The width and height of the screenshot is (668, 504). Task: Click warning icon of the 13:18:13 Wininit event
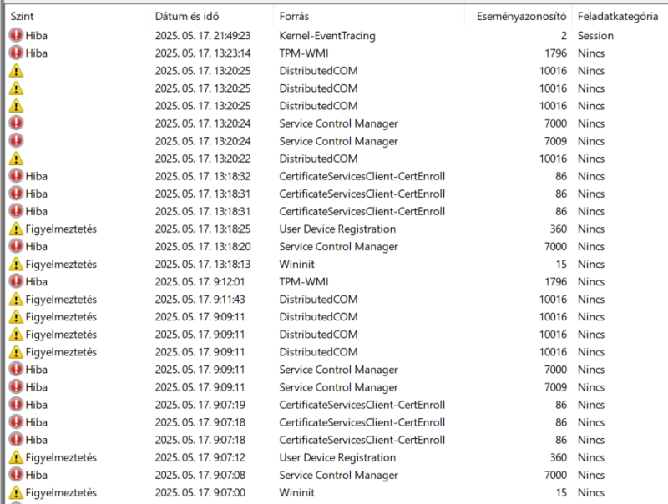[x=16, y=264]
